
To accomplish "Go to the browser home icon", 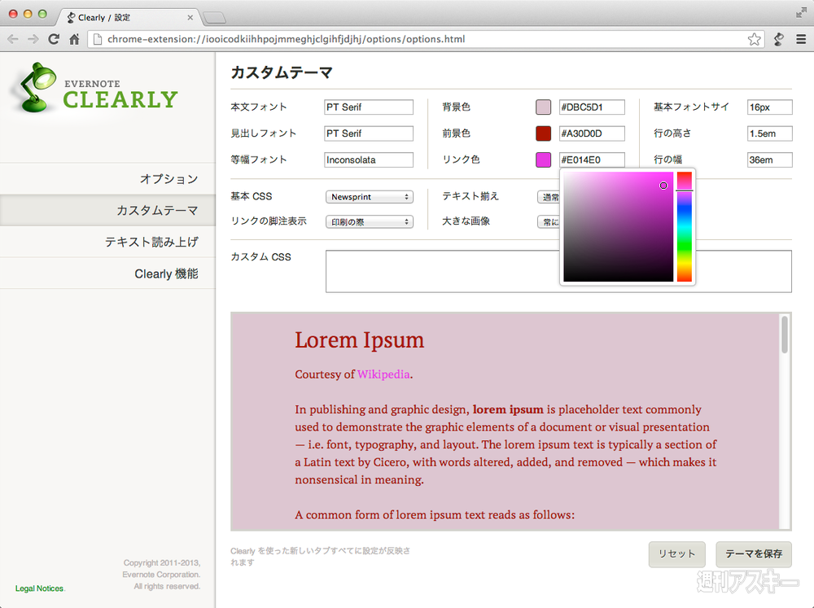I will 74,39.
